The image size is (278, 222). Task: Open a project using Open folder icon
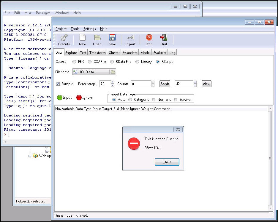[97, 38]
